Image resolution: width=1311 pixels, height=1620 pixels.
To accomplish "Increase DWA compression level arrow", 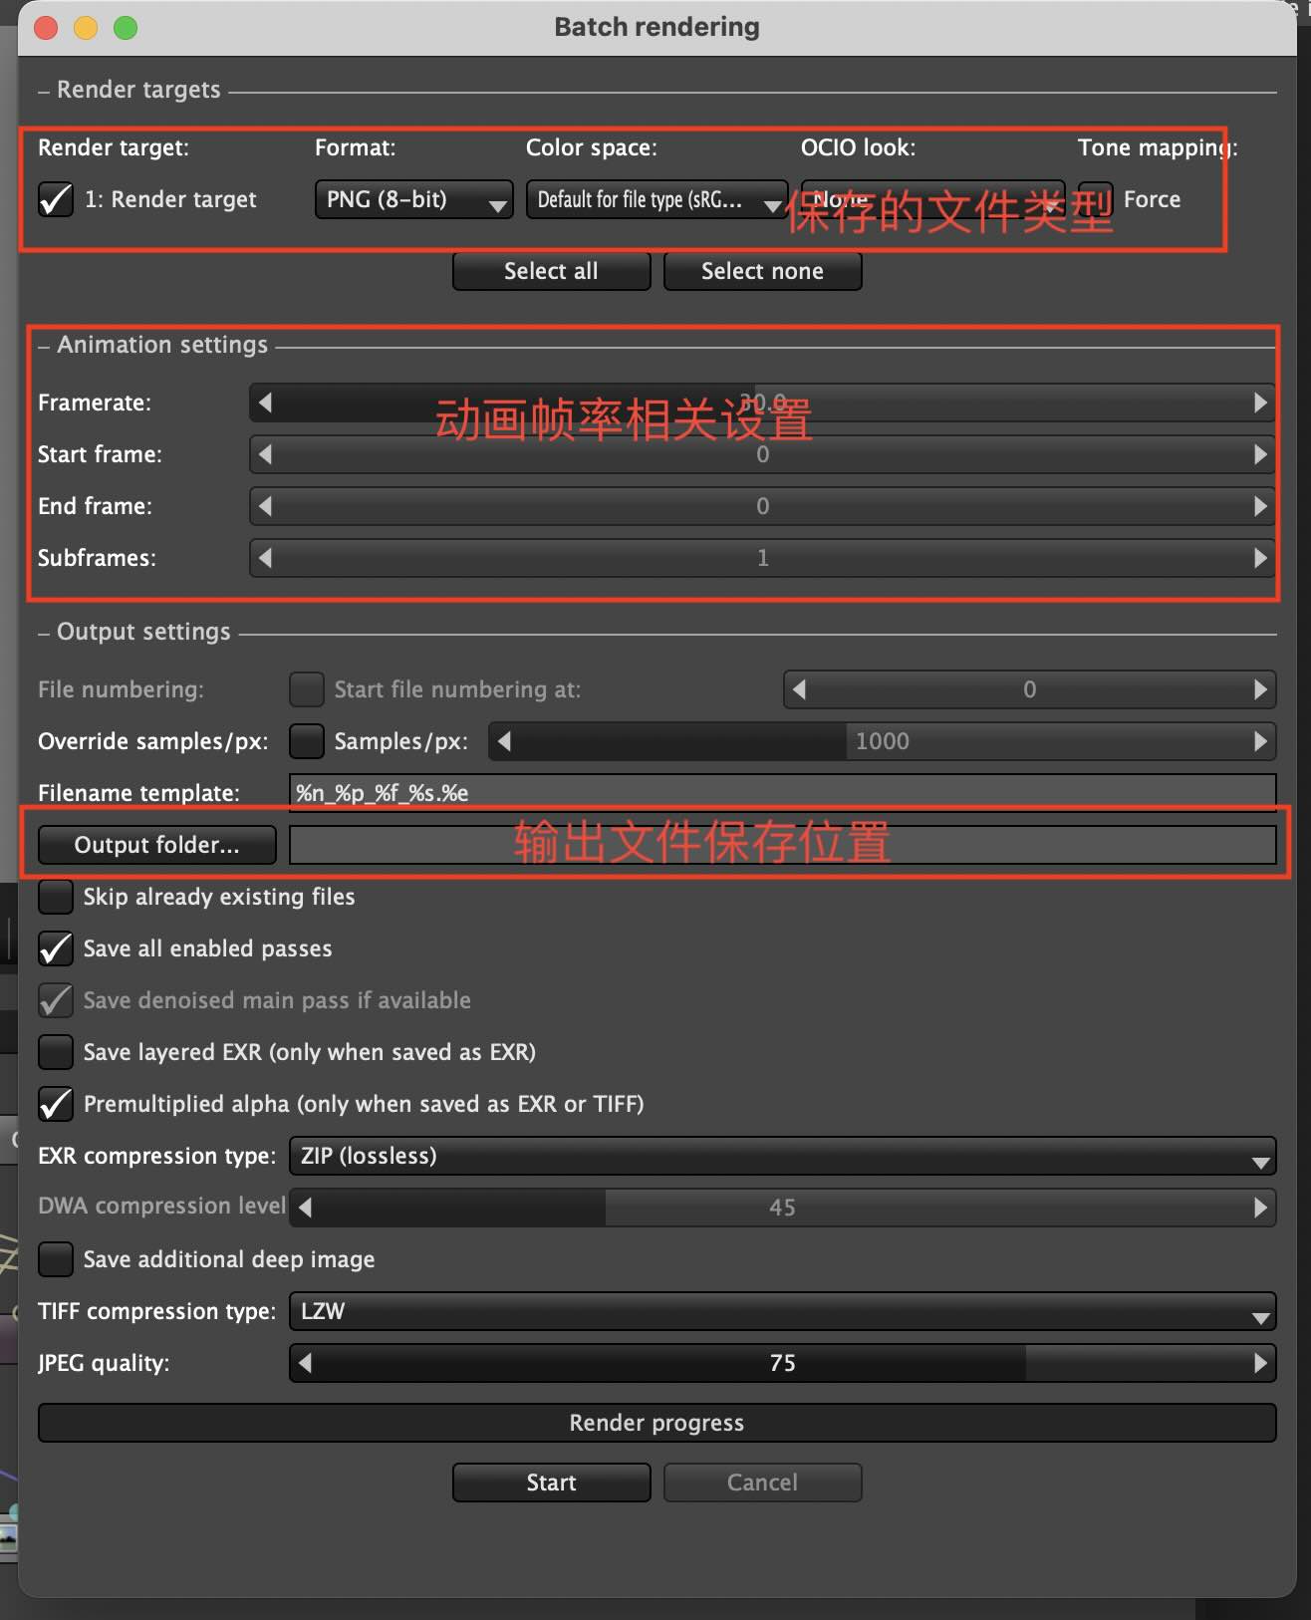I will [x=1260, y=1208].
